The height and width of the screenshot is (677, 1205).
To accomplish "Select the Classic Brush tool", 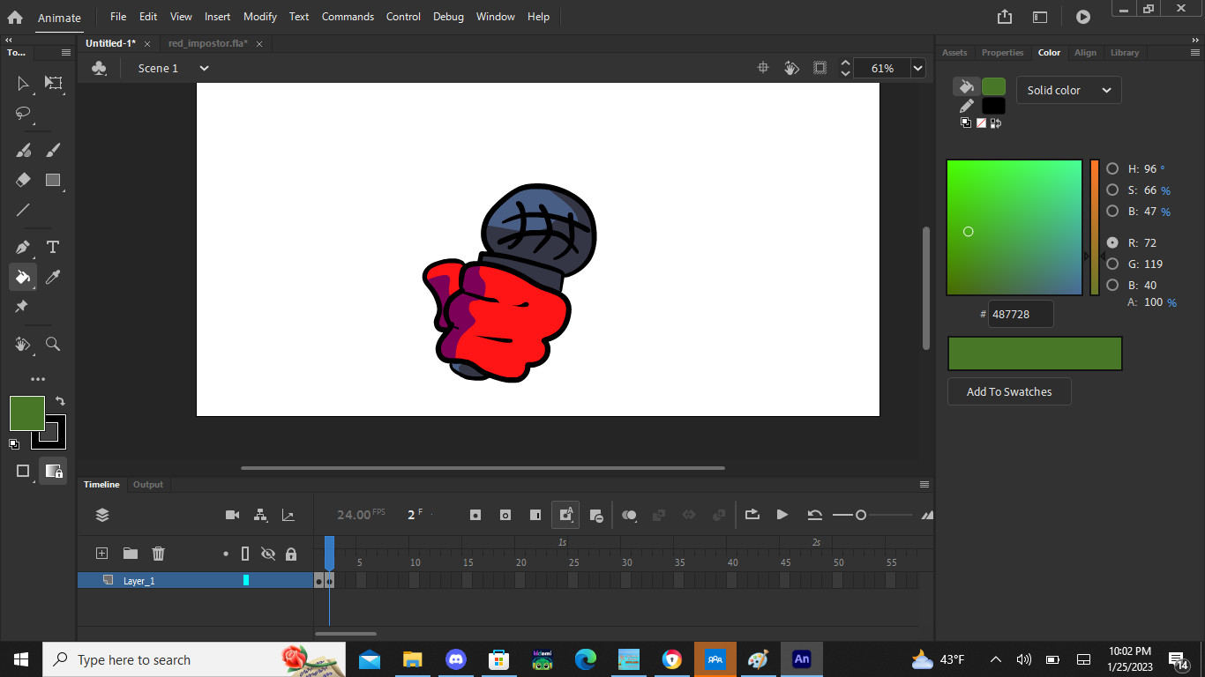I will click(53, 150).
